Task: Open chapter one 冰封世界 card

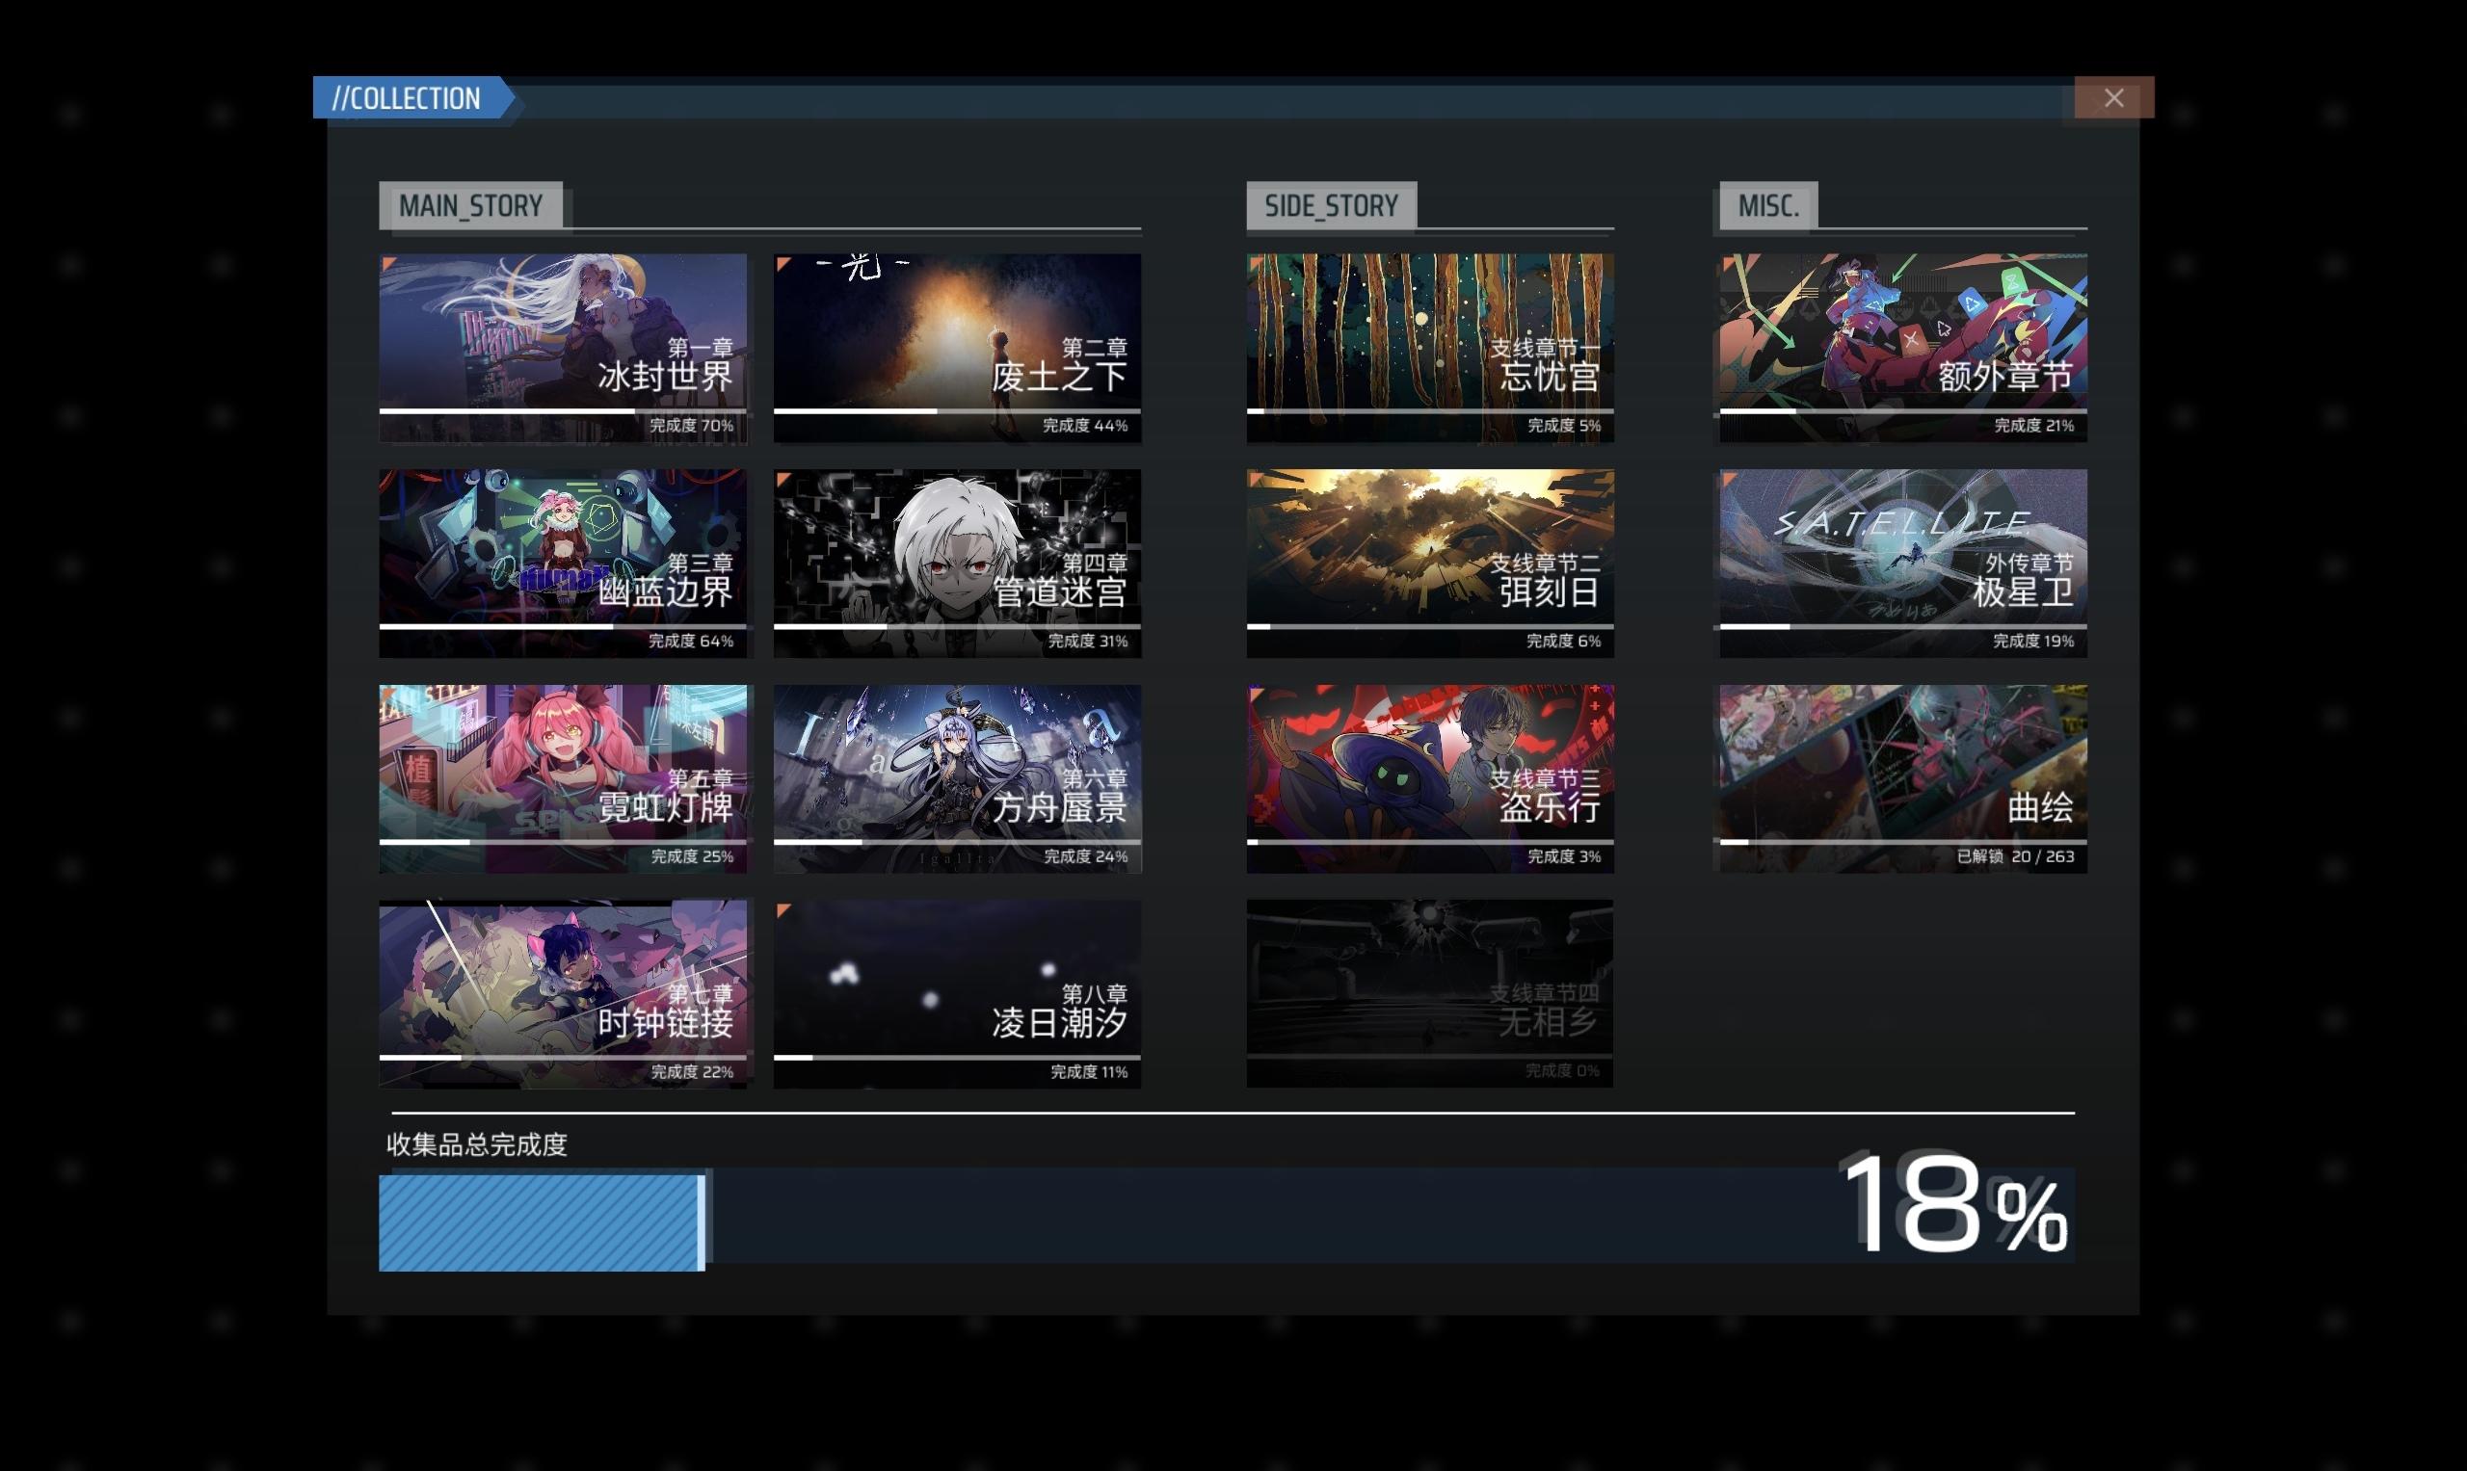Action: point(562,348)
